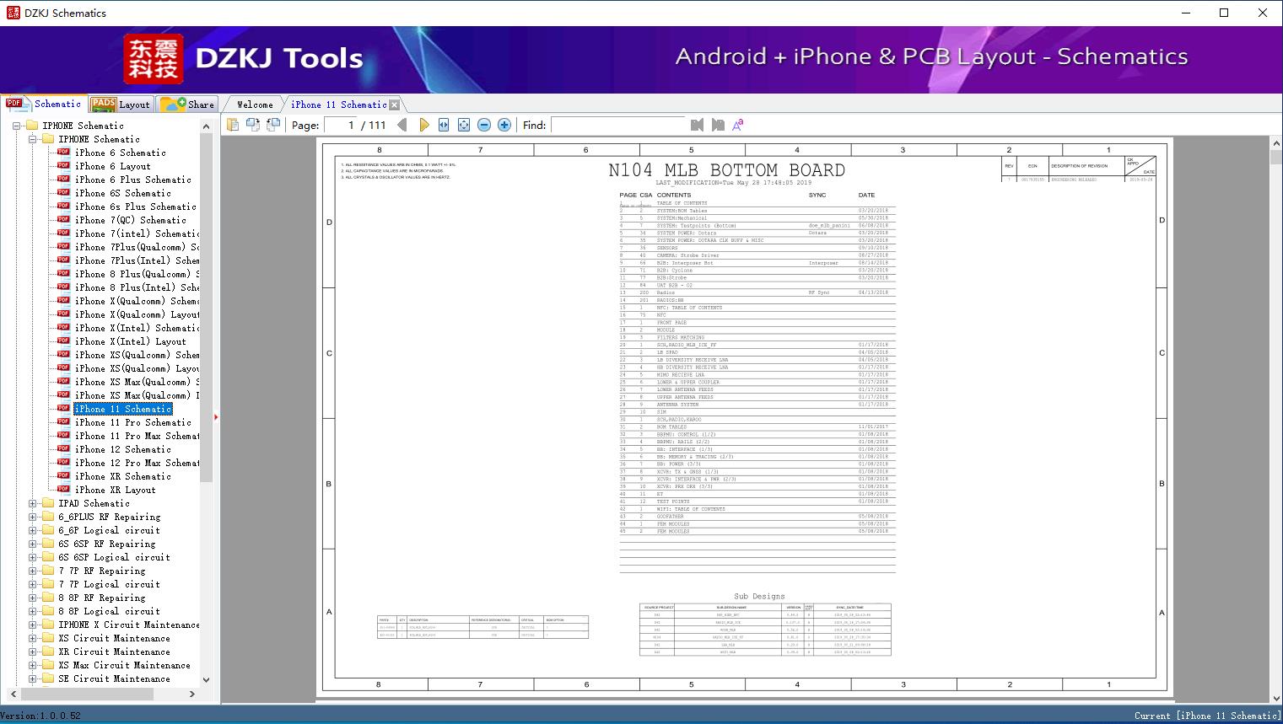Find previous match icon
Image resolution: width=1283 pixels, height=724 pixels.
[x=697, y=125]
